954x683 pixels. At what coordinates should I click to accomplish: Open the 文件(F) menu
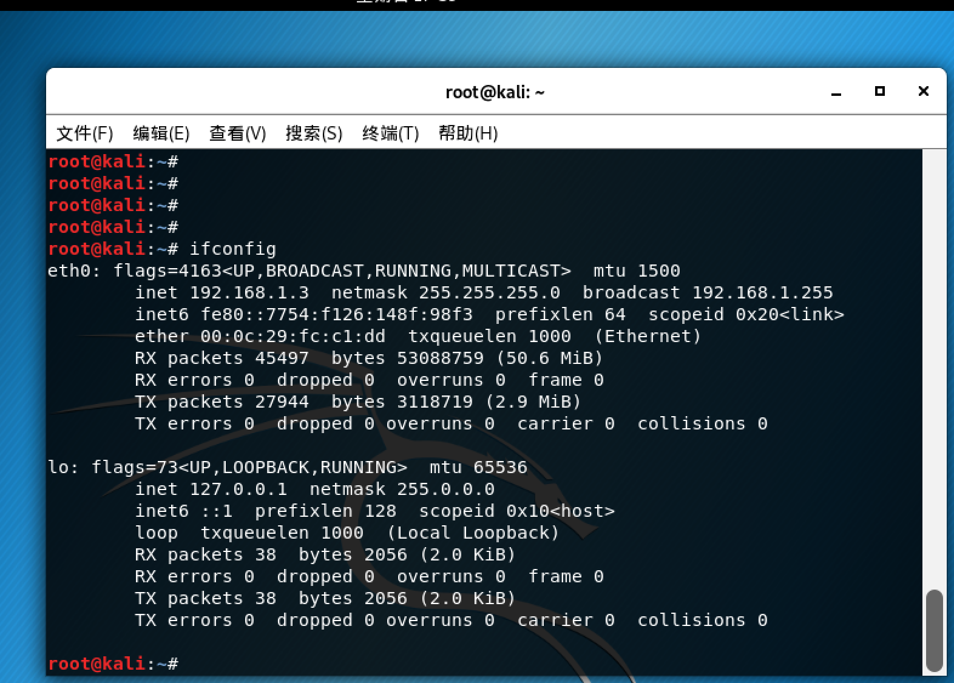point(84,133)
